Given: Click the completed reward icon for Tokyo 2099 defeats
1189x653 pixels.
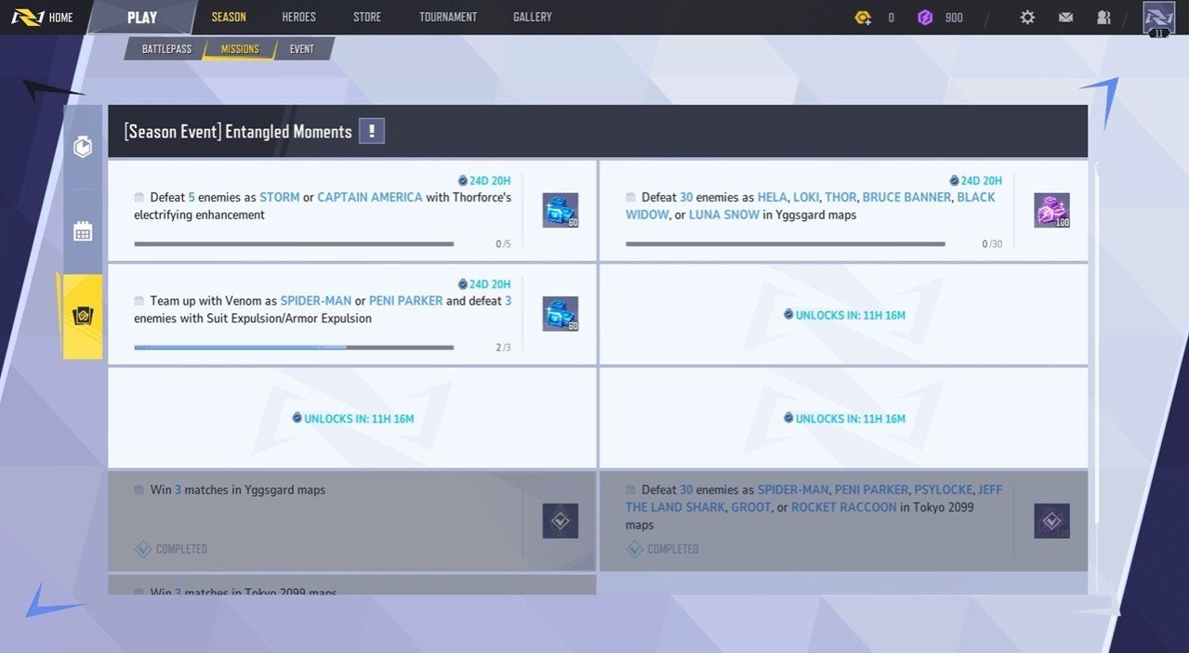Looking at the screenshot, I should (1052, 521).
